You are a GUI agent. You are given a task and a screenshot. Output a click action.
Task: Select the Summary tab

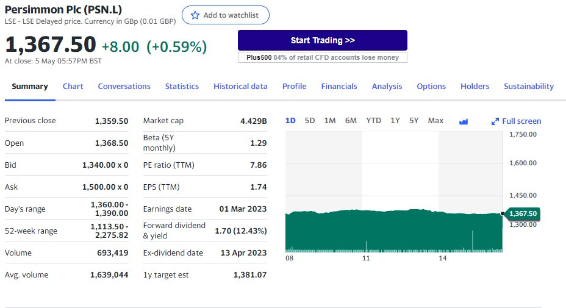tap(30, 86)
